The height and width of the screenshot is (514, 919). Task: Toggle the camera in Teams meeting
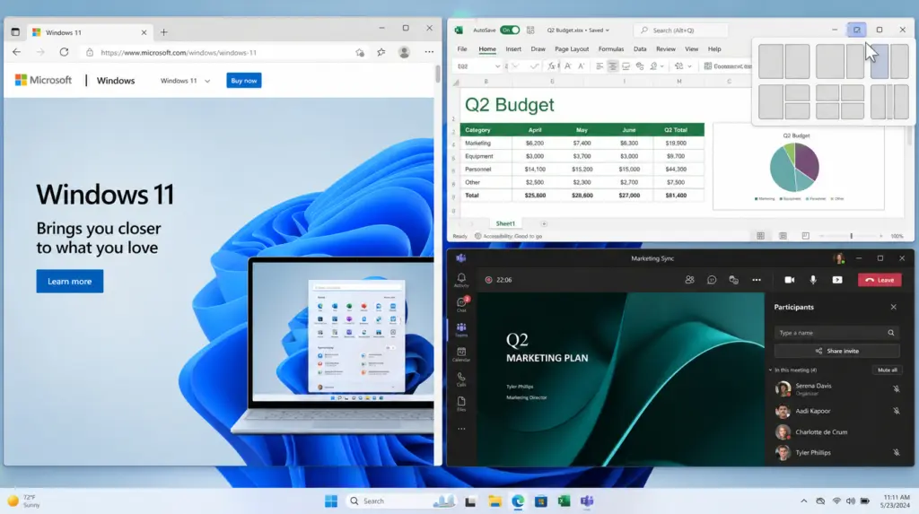tap(790, 280)
